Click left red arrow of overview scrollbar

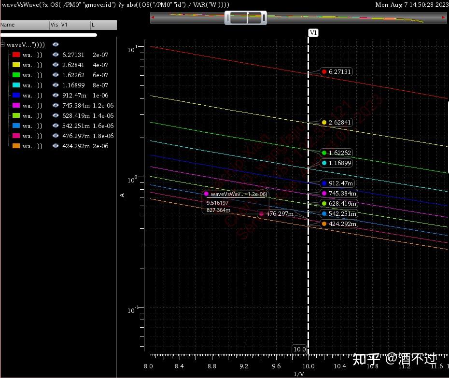153,18
